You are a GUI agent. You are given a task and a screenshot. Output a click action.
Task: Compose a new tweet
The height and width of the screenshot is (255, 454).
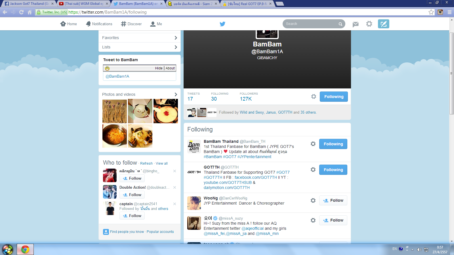coord(384,24)
